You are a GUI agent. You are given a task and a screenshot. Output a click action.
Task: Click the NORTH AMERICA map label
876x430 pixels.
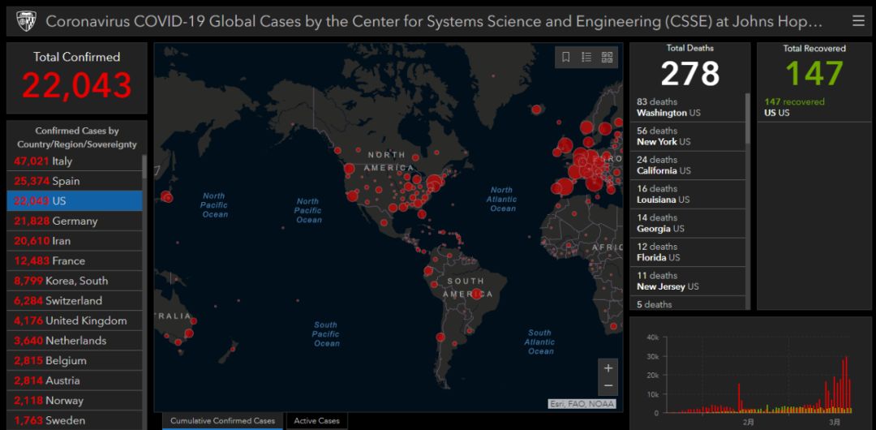(x=389, y=161)
